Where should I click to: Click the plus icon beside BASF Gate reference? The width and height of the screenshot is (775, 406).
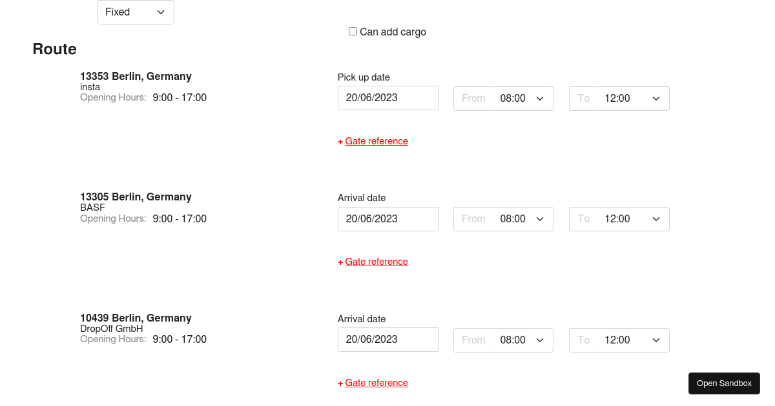(x=340, y=262)
